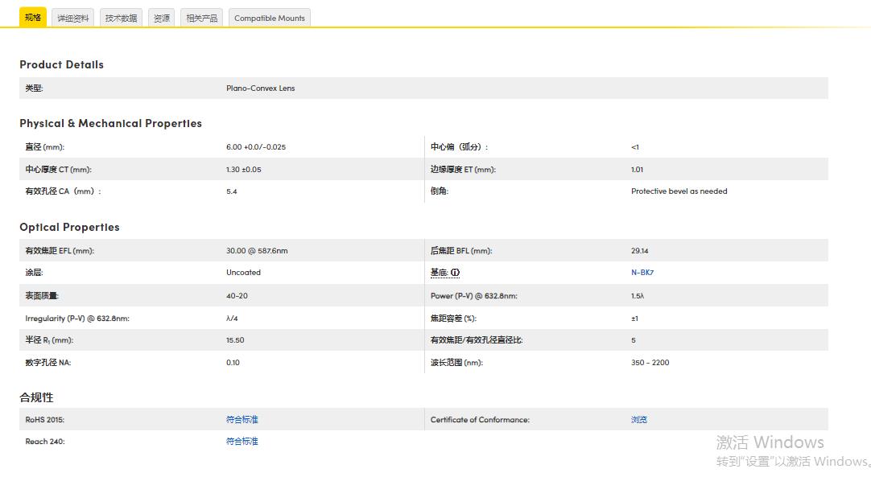Viewport: 871px width, 477px height.
Task: Click the Product Details heading
Action: click(x=61, y=64)
